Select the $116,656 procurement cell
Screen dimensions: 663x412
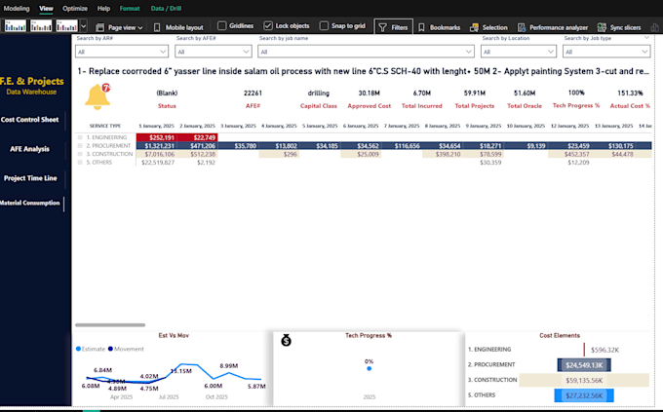click(x=402, y=146)
